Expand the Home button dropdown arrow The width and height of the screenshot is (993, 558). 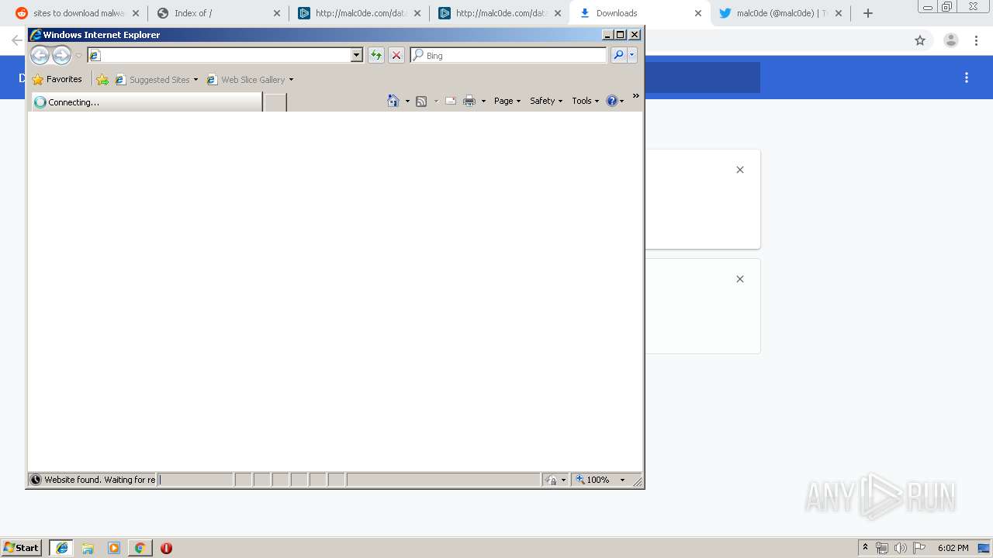coord(407,101)
